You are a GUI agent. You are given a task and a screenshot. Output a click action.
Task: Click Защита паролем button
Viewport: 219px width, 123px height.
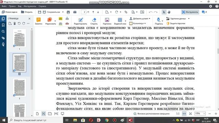point(176,24)
